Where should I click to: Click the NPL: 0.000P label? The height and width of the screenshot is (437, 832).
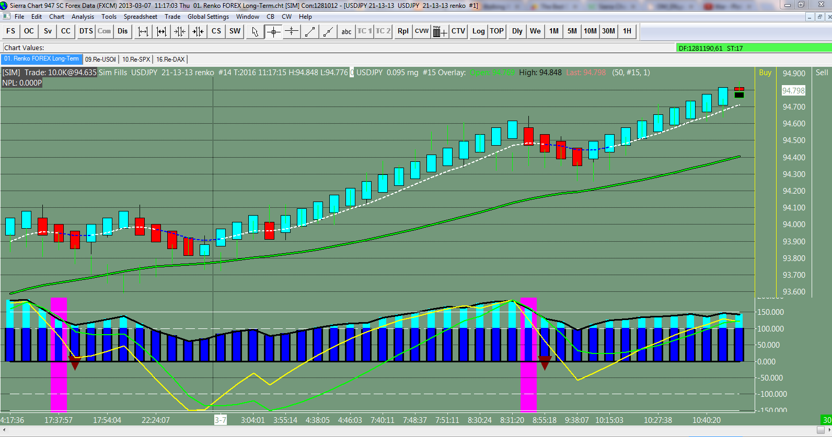point(22,82)
